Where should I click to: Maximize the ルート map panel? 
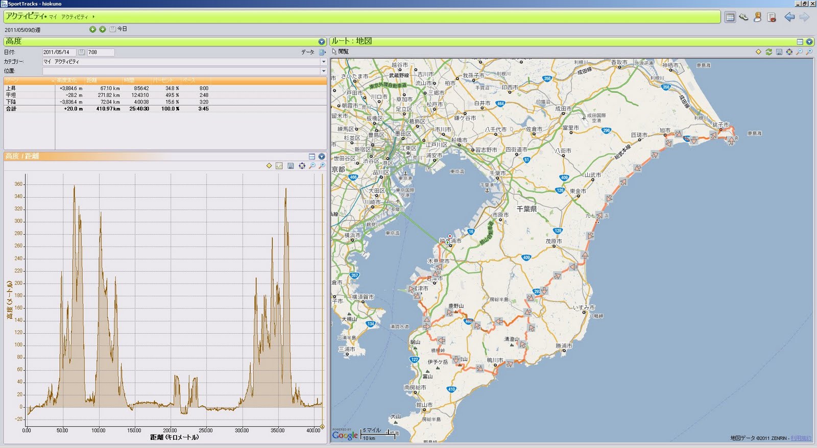[800, 41]
